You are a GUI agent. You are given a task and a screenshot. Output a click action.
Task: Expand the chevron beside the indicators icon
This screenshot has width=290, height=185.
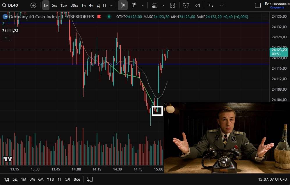coord(163,5)
